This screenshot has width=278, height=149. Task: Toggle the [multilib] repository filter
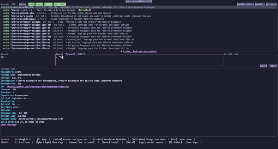(x=59, y=4)
